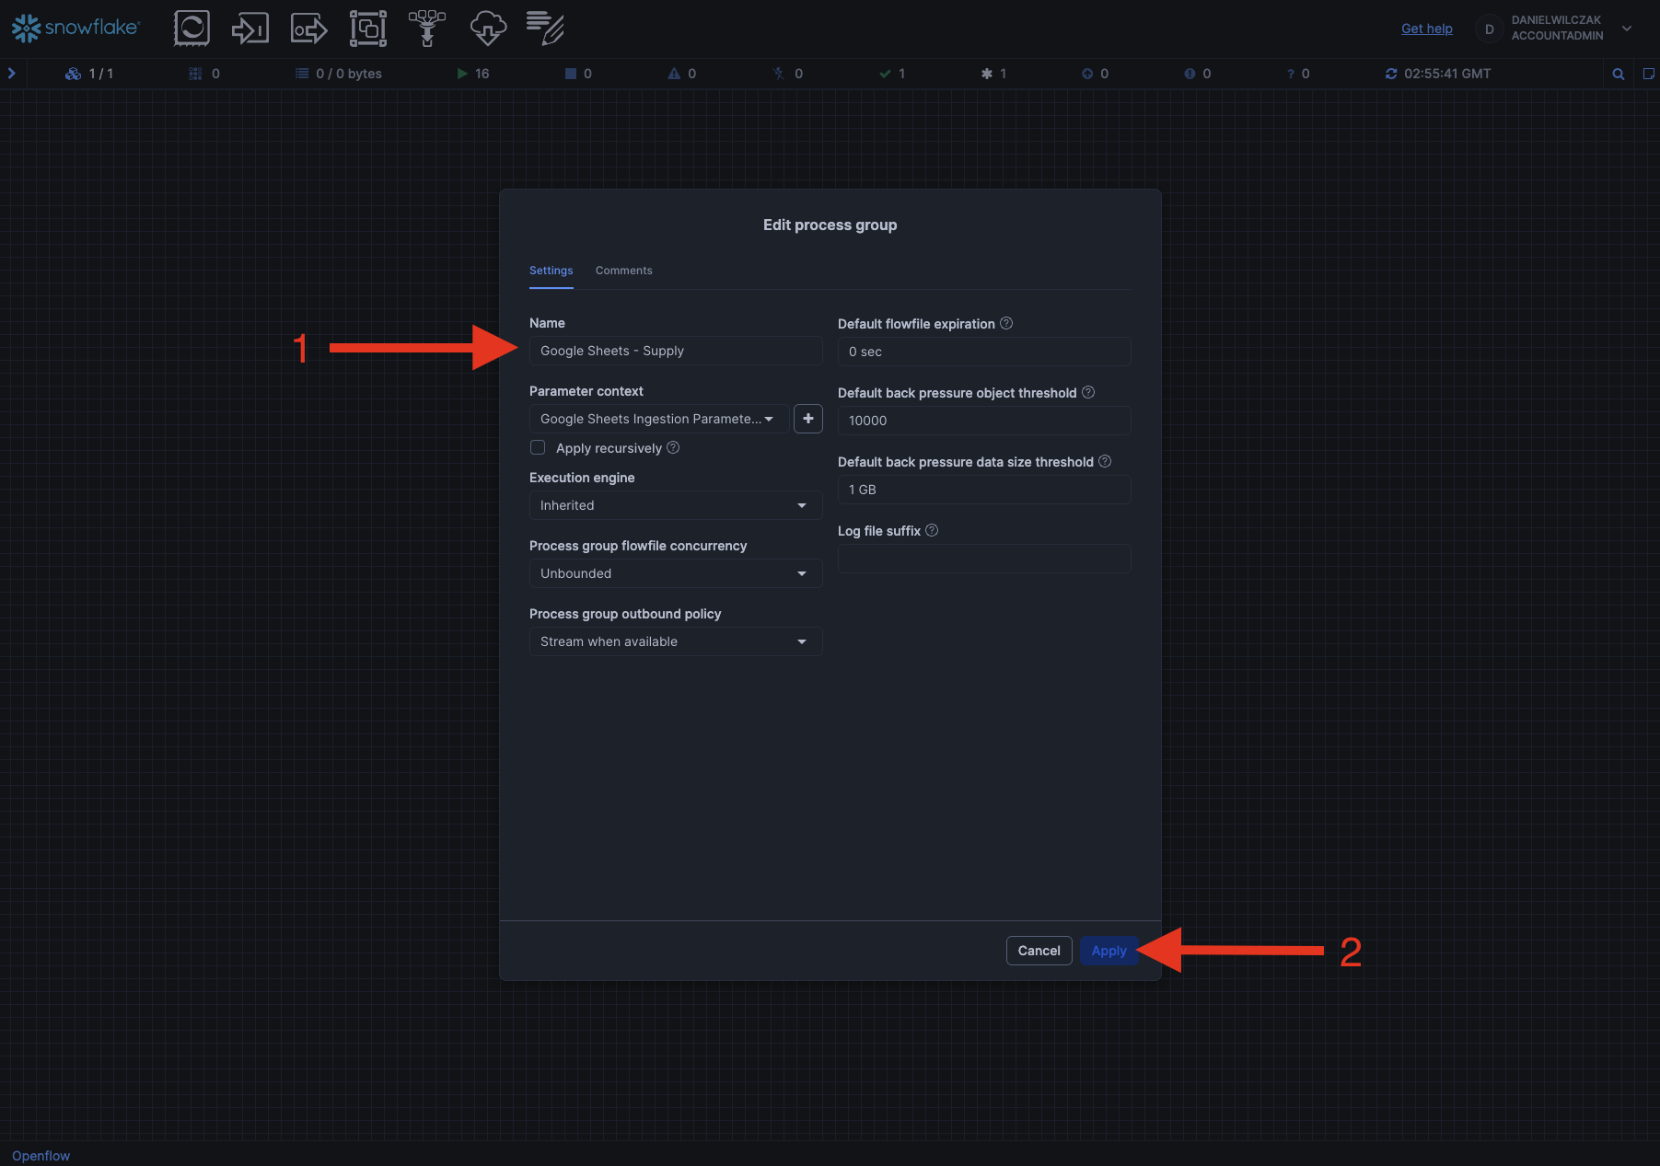Pick the Input Port toolbar icon
The image size is (1660, 1166).
(x=250, y=29)
